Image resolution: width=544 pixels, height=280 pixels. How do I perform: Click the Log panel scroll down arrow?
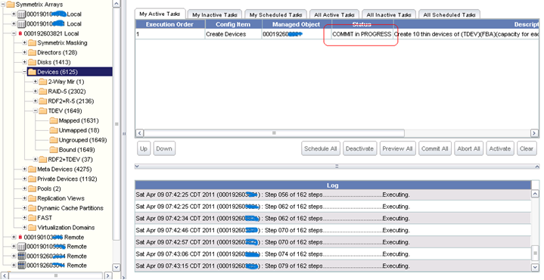point(535,266)
